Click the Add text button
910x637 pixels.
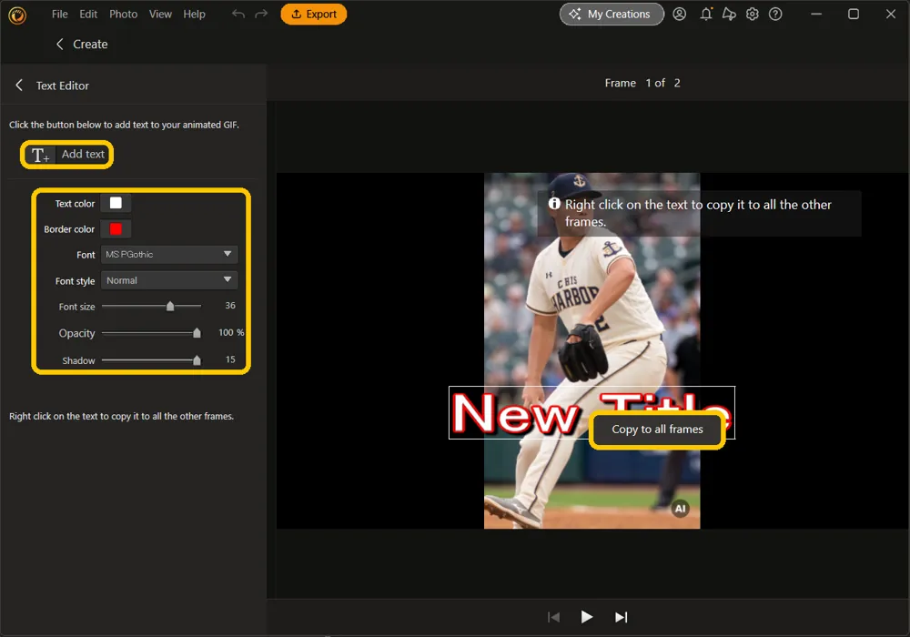pyautogui.click(x=67, y=155)
